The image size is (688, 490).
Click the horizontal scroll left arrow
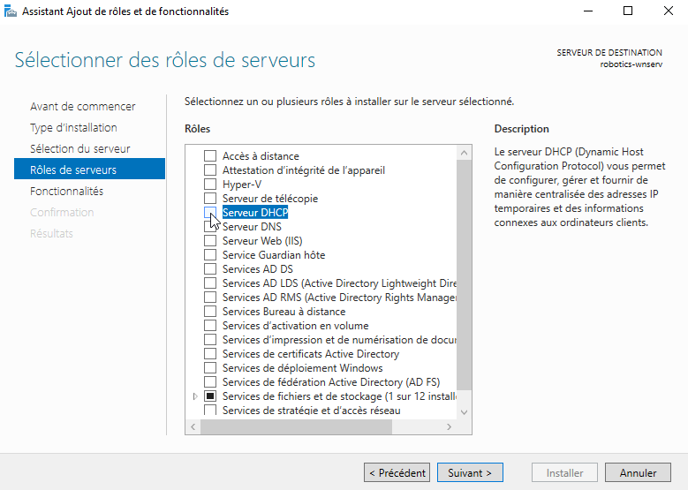[x=193, y=426]
